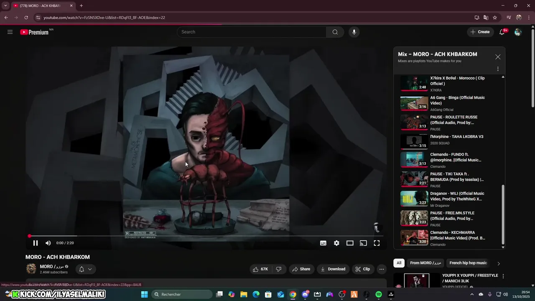Show hidden system tray icons
Image resolution: width=535 pixels, height=301 pixels.
point(472,294)
